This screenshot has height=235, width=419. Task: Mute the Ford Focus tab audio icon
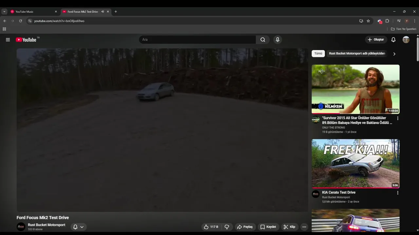point(102,11)
